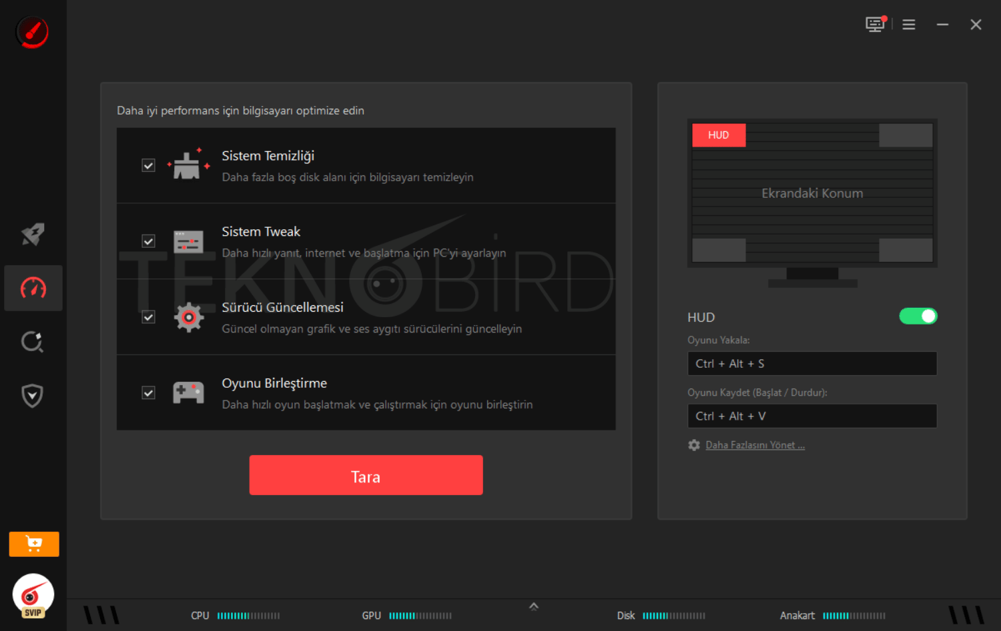Click the SVIP badge icon

(33, 596)
